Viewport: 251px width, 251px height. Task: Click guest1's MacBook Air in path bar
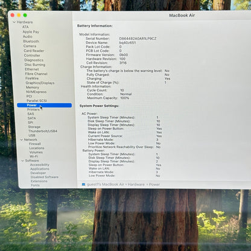tap(106, 185)
